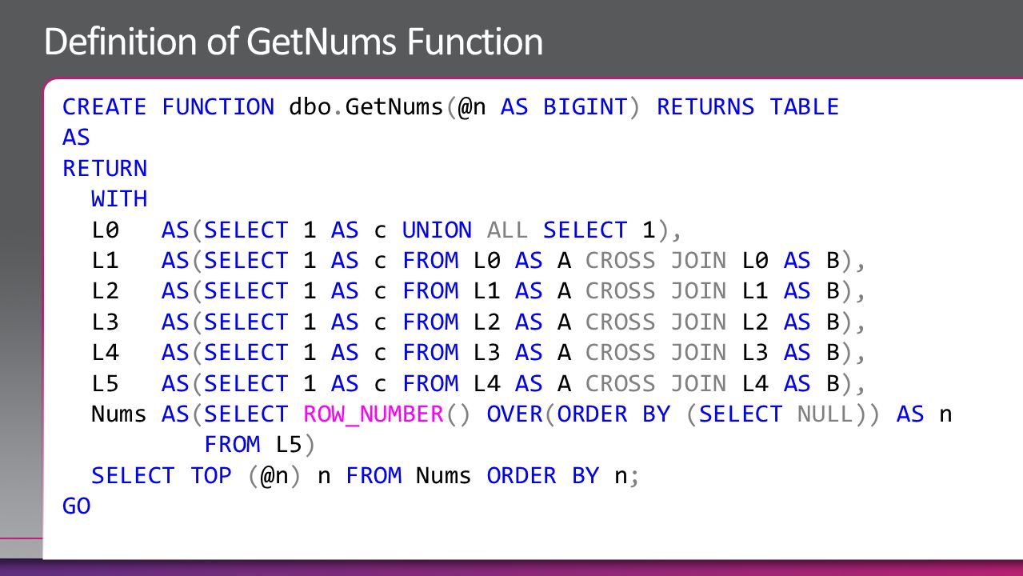Viewport: 1023px width, 576px height.
Task: Click the 'L2' CTE name at line start
Action: (105, 291)
